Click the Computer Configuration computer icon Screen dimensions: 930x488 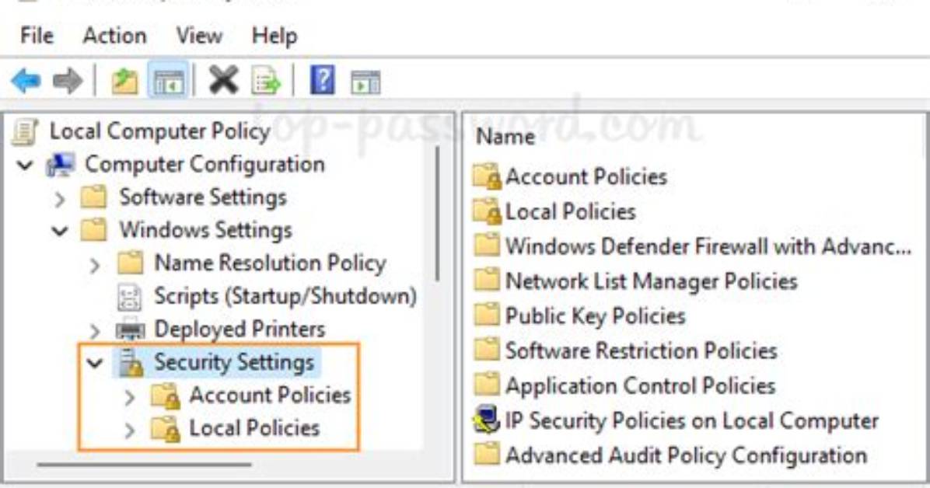(61, 164)
